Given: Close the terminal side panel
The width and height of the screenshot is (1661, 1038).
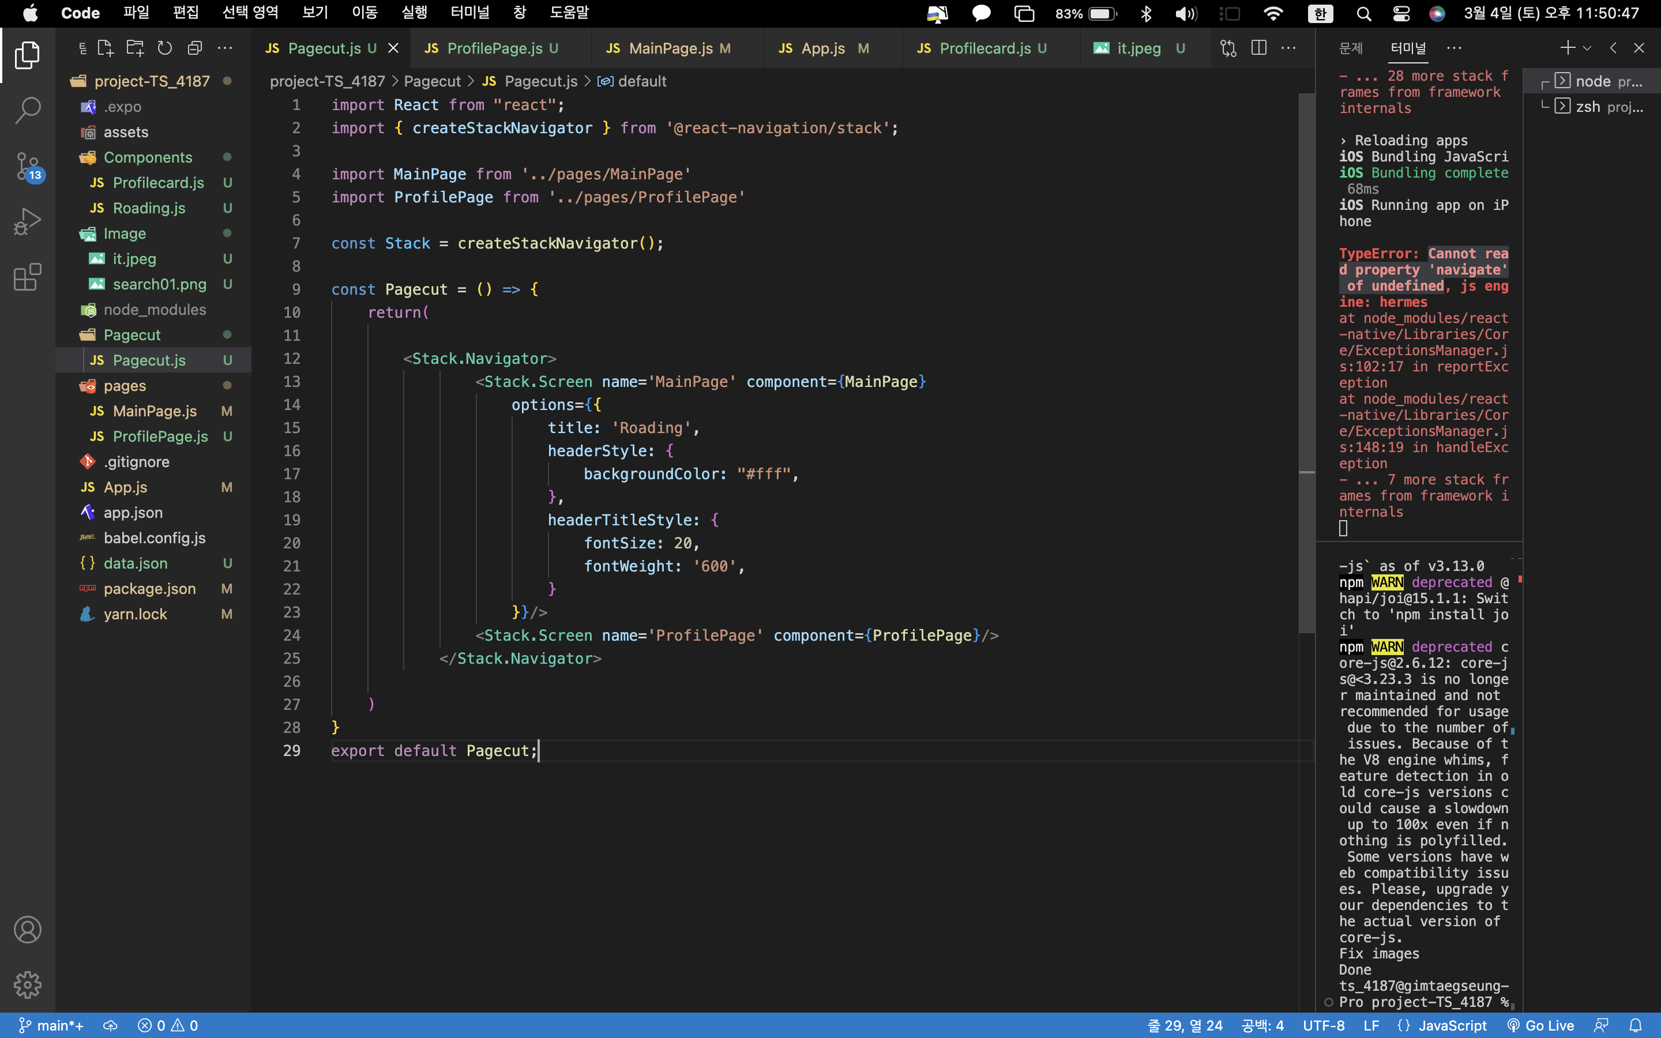Looking at the screenshot, I should tap(1639, 48).
